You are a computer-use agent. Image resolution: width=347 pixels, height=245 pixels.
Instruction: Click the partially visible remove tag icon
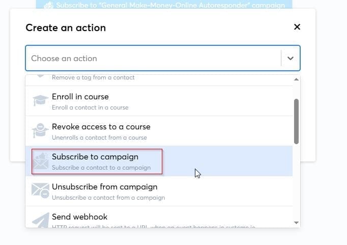[40, 77]
